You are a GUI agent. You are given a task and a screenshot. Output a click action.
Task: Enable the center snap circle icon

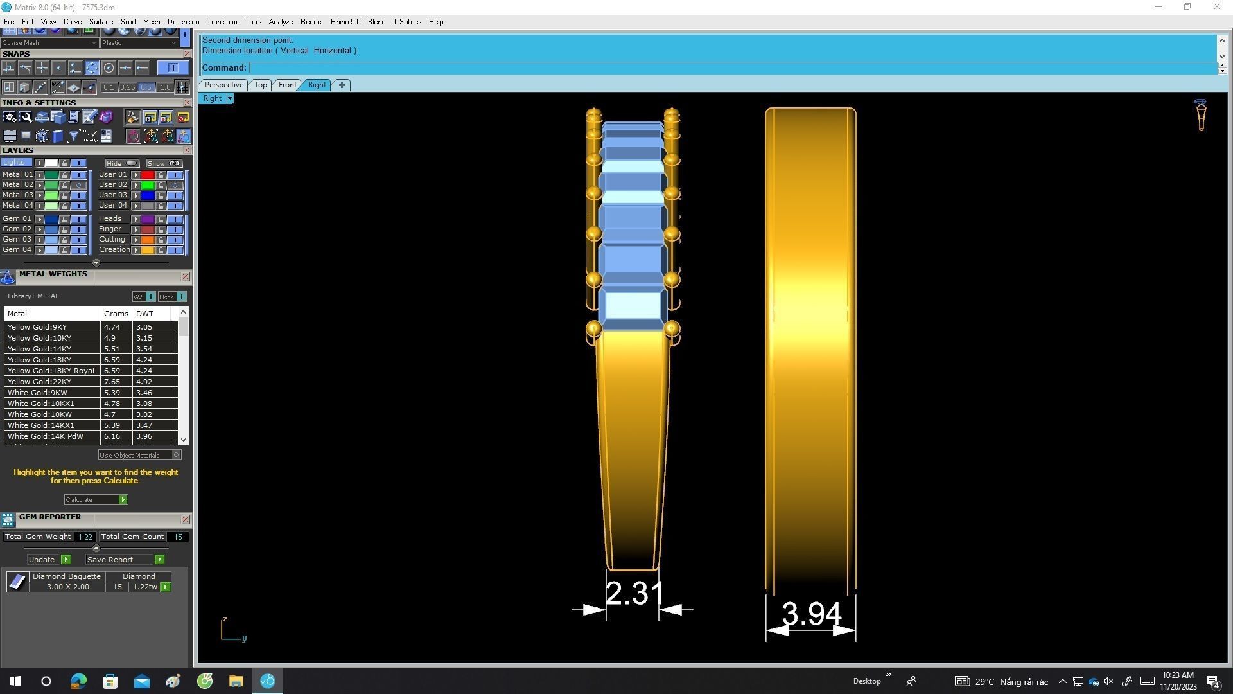point(109,68)
